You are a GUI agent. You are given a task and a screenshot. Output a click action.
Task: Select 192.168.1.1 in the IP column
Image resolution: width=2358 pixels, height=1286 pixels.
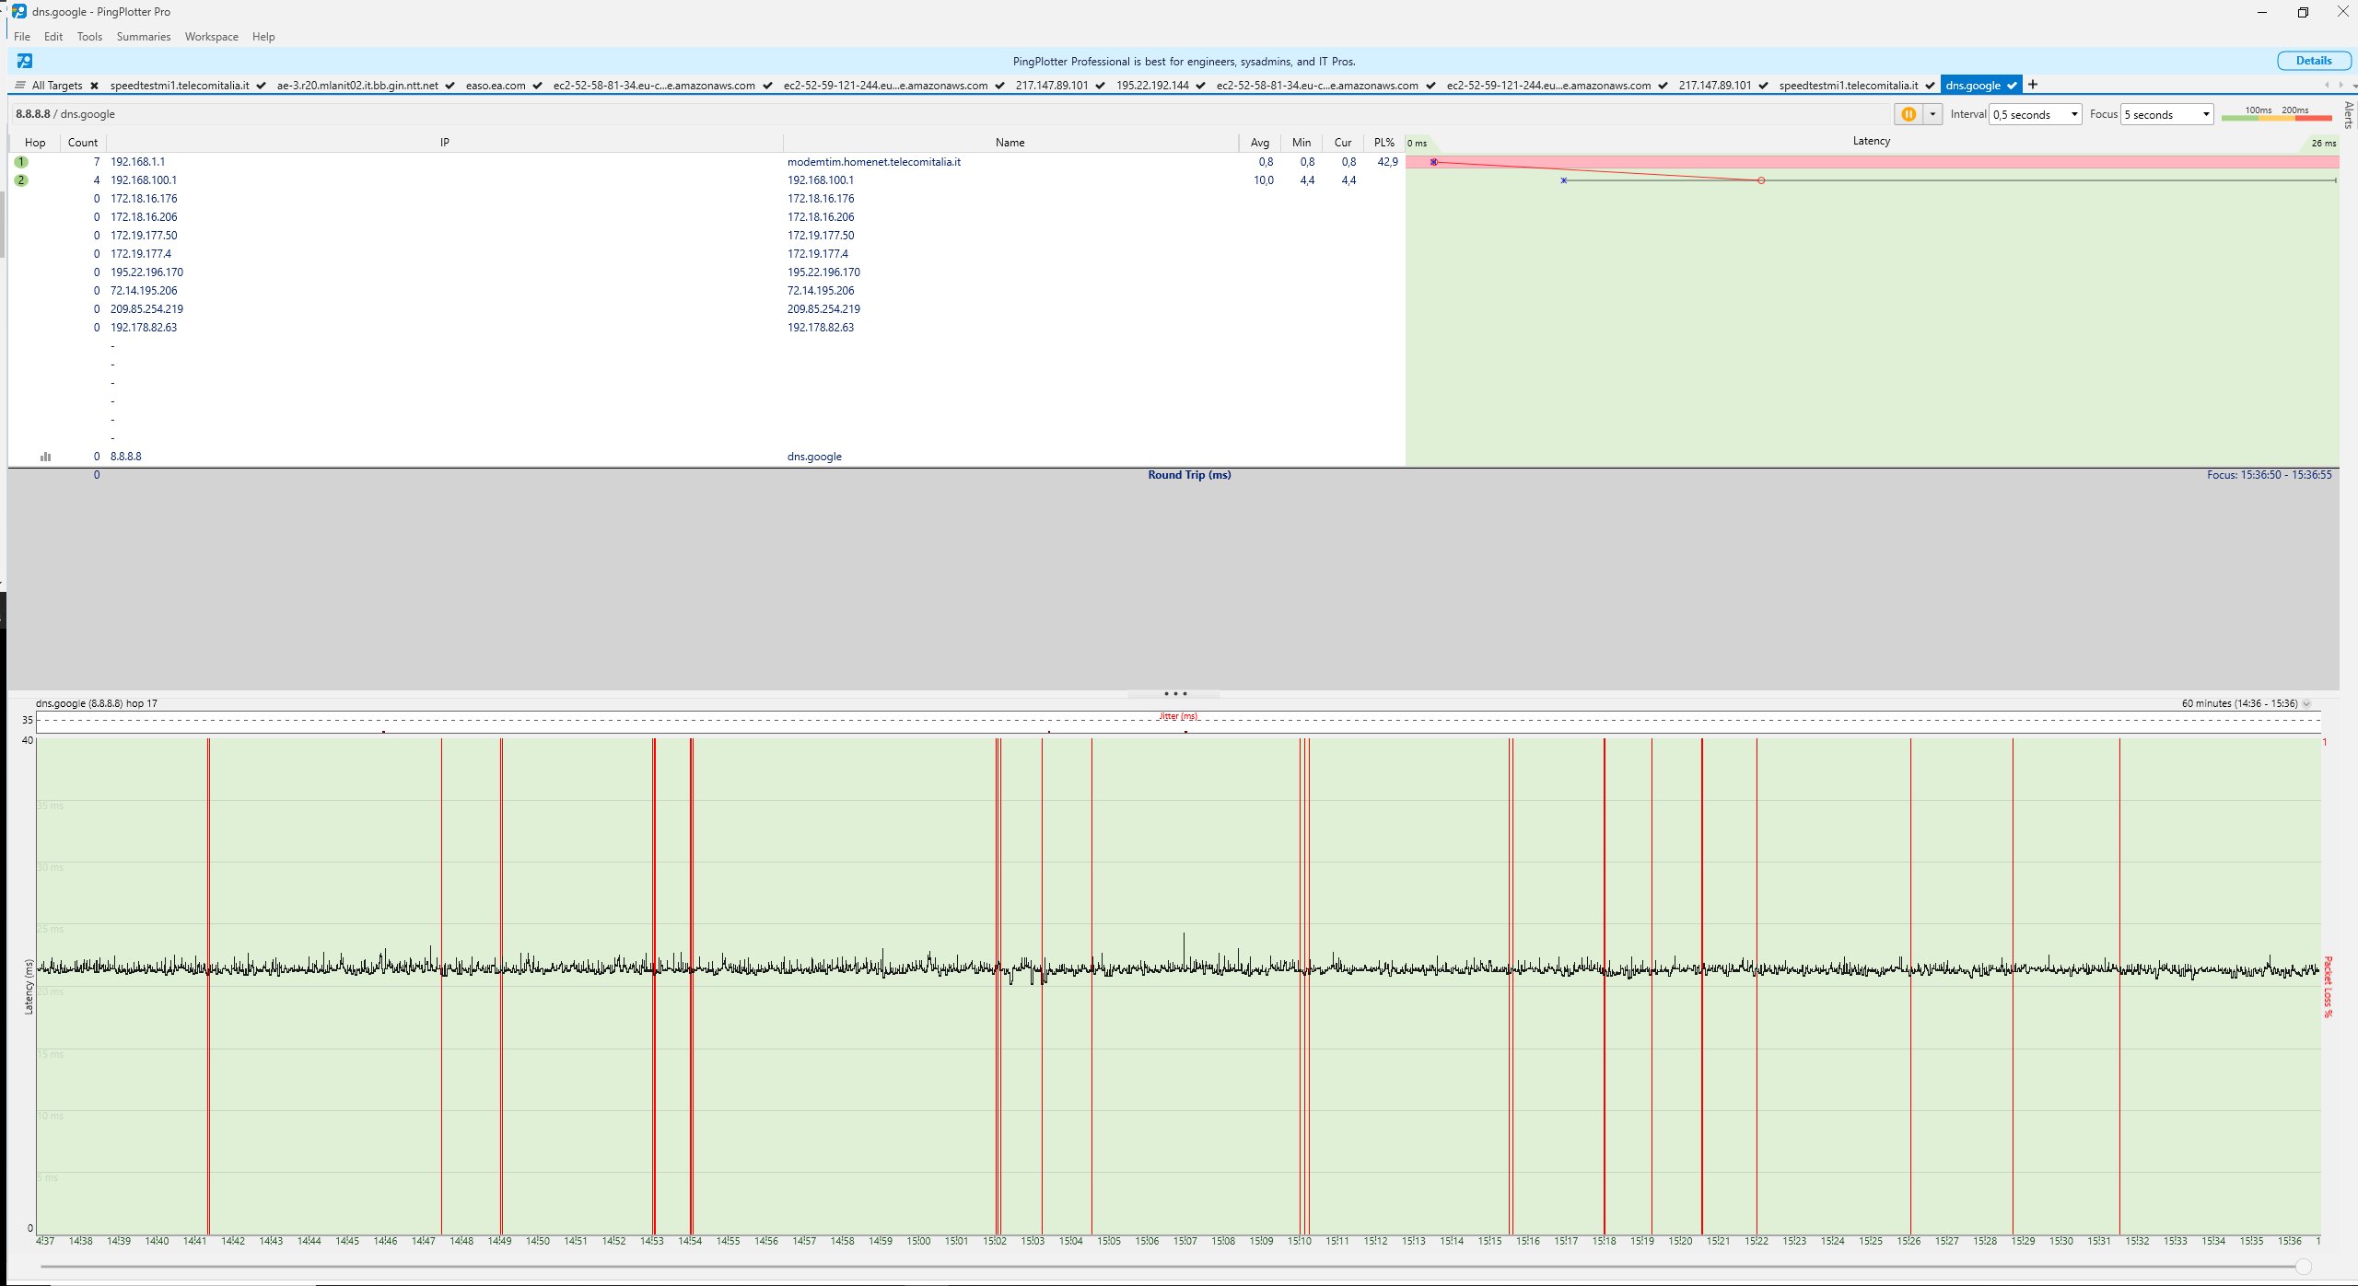(x=137, y=162)
